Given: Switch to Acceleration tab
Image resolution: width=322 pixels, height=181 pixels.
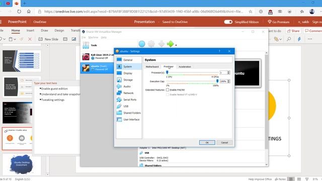Looking at the screenshot, I should [185, 67].
